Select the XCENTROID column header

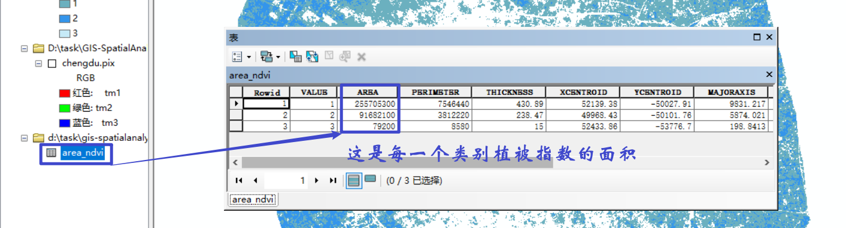click(x=583, y=93)
